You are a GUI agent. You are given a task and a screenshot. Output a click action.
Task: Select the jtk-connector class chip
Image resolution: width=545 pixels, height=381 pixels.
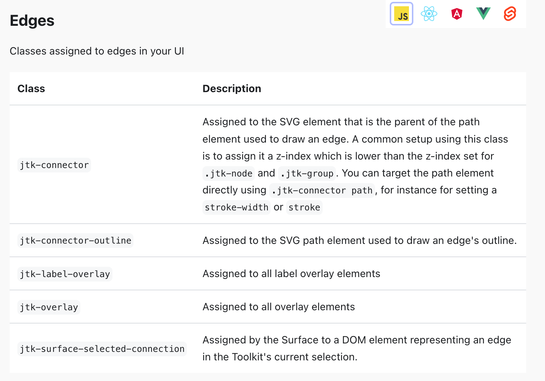[x=54, y=165]
